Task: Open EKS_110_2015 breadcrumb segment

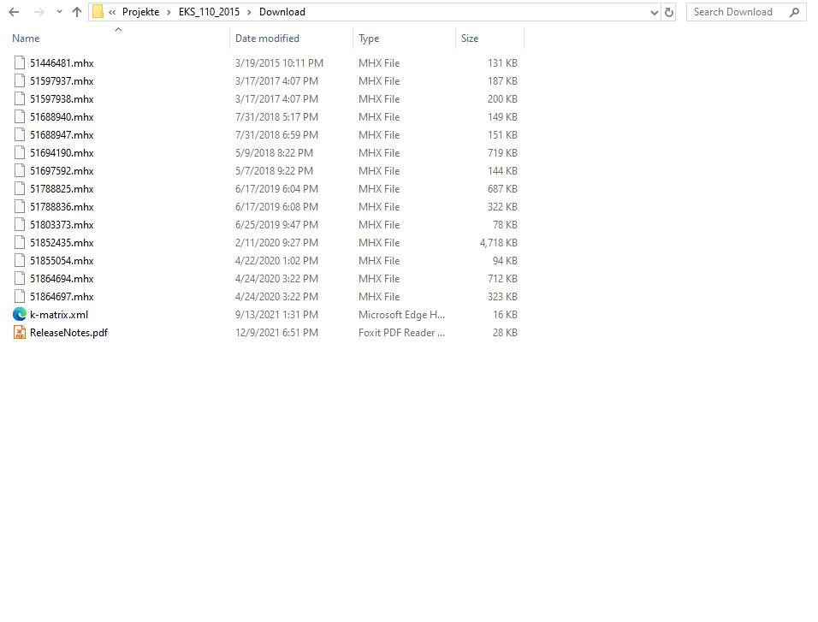Action: (209, 12)
